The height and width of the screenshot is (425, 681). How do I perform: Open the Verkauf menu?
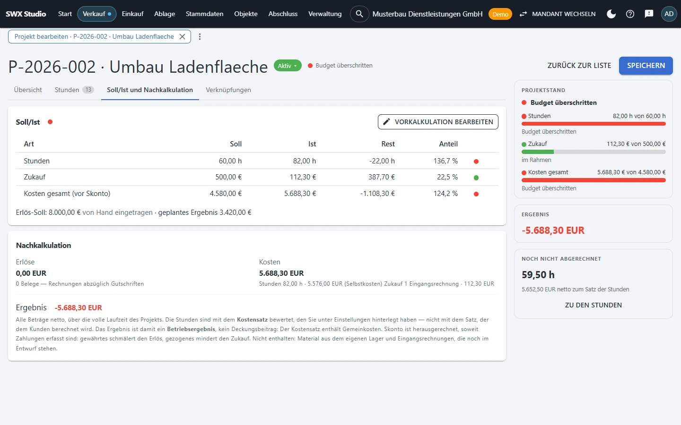click(x=96, y=14)
